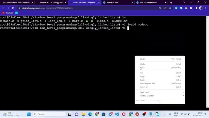Viewport: 209px width, 118px height.
Task: Close the Home - Canva tab
Action: tap(132, 3)
